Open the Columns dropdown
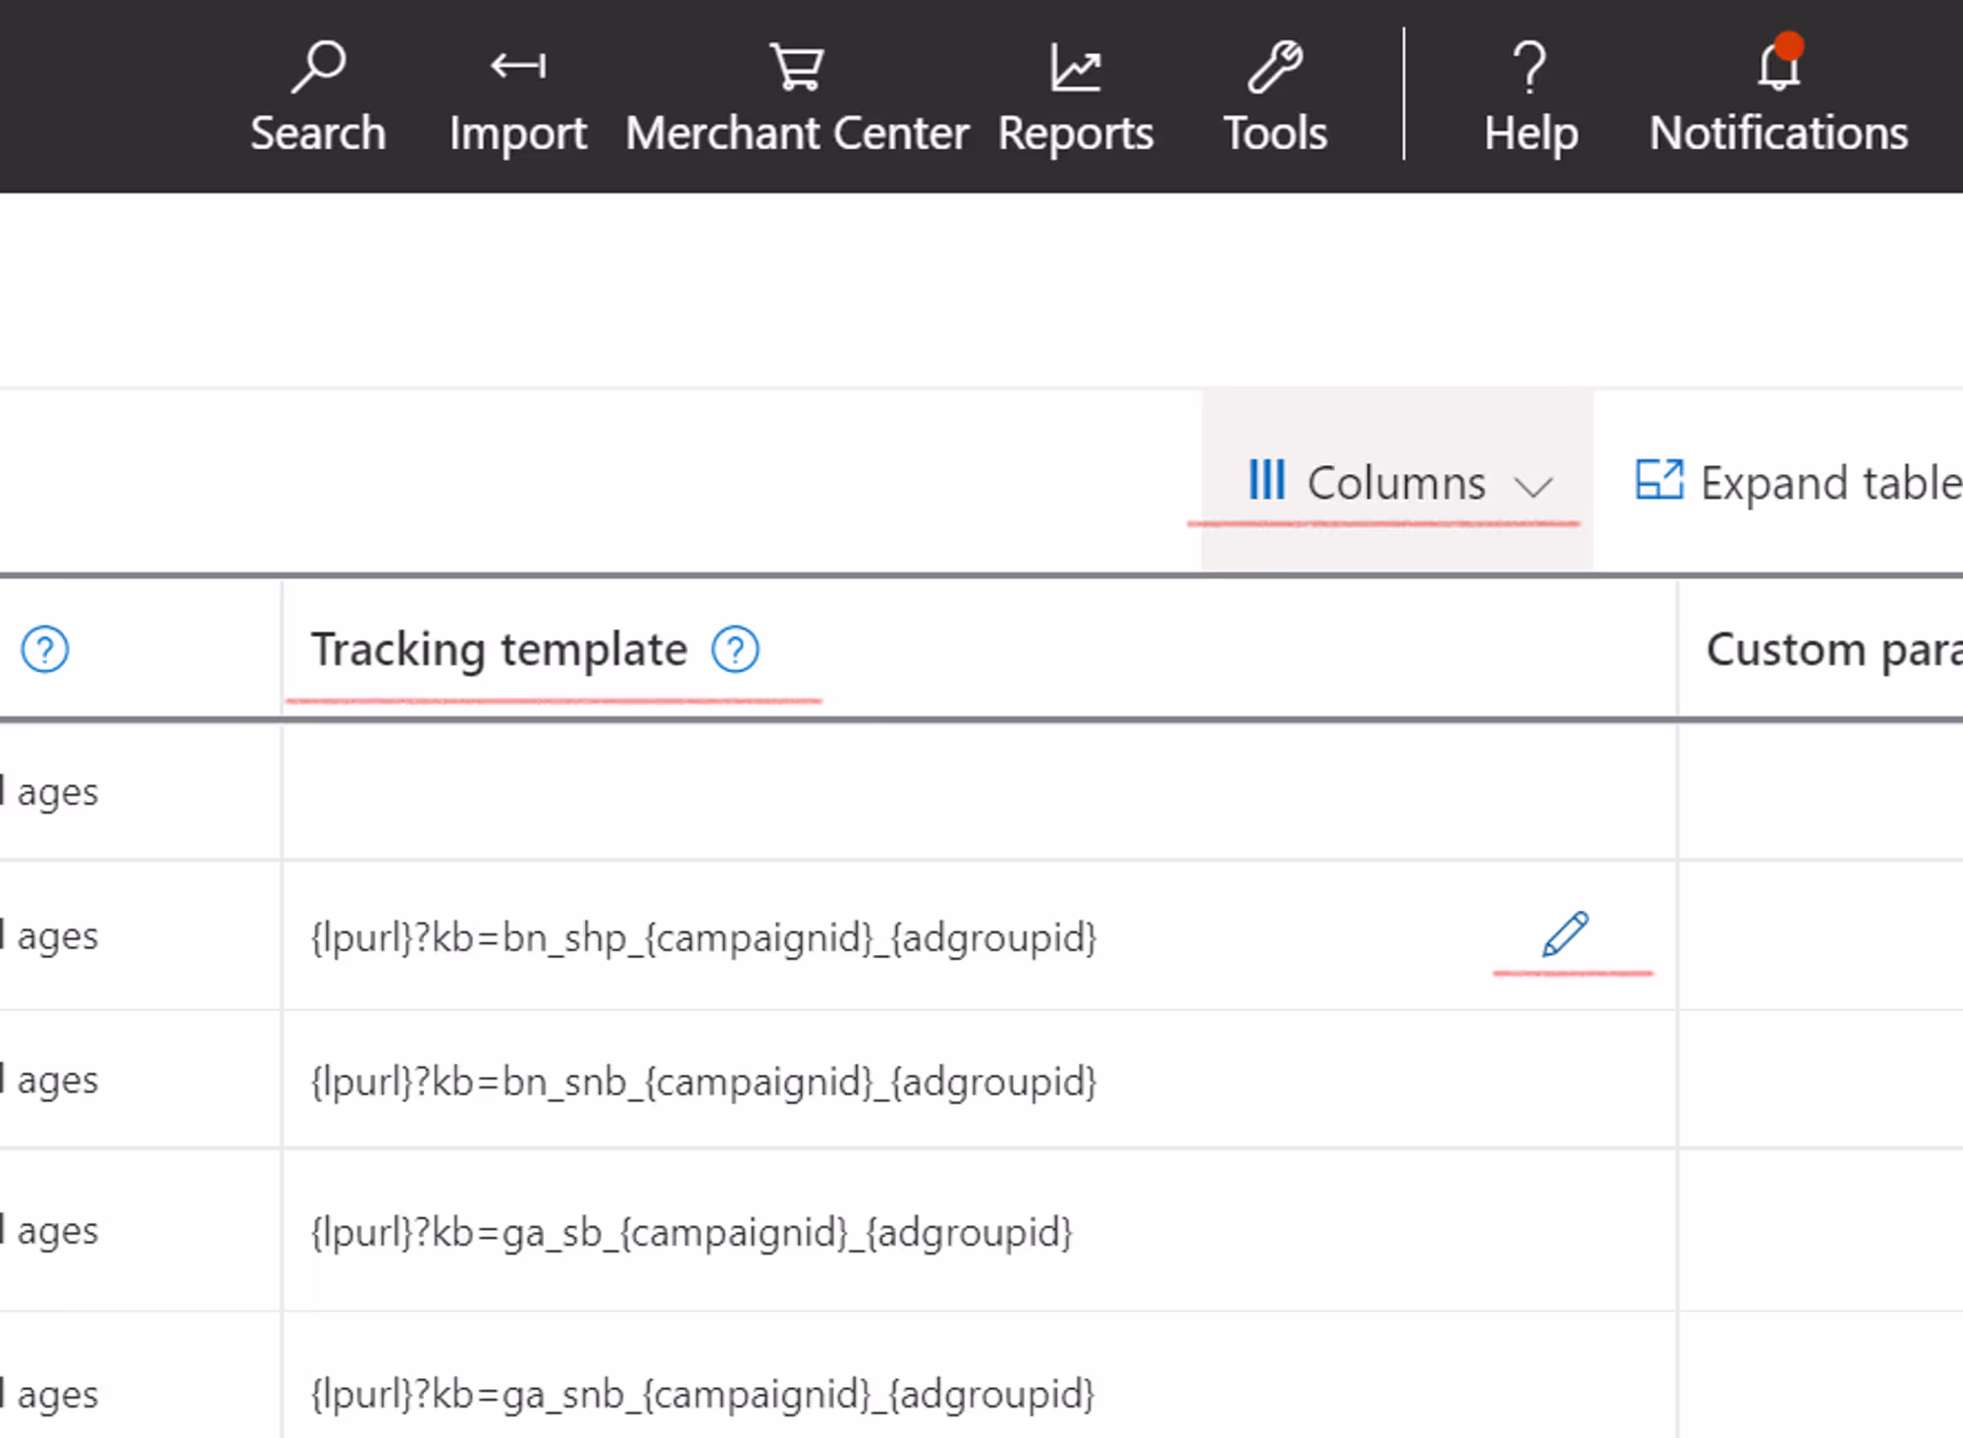Image resolution: width=1963 pixels, height=1438 pixels. [1395, 483]
